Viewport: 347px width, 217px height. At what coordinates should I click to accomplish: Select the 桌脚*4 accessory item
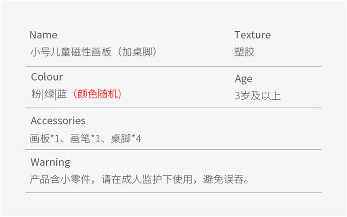point(126,138)
